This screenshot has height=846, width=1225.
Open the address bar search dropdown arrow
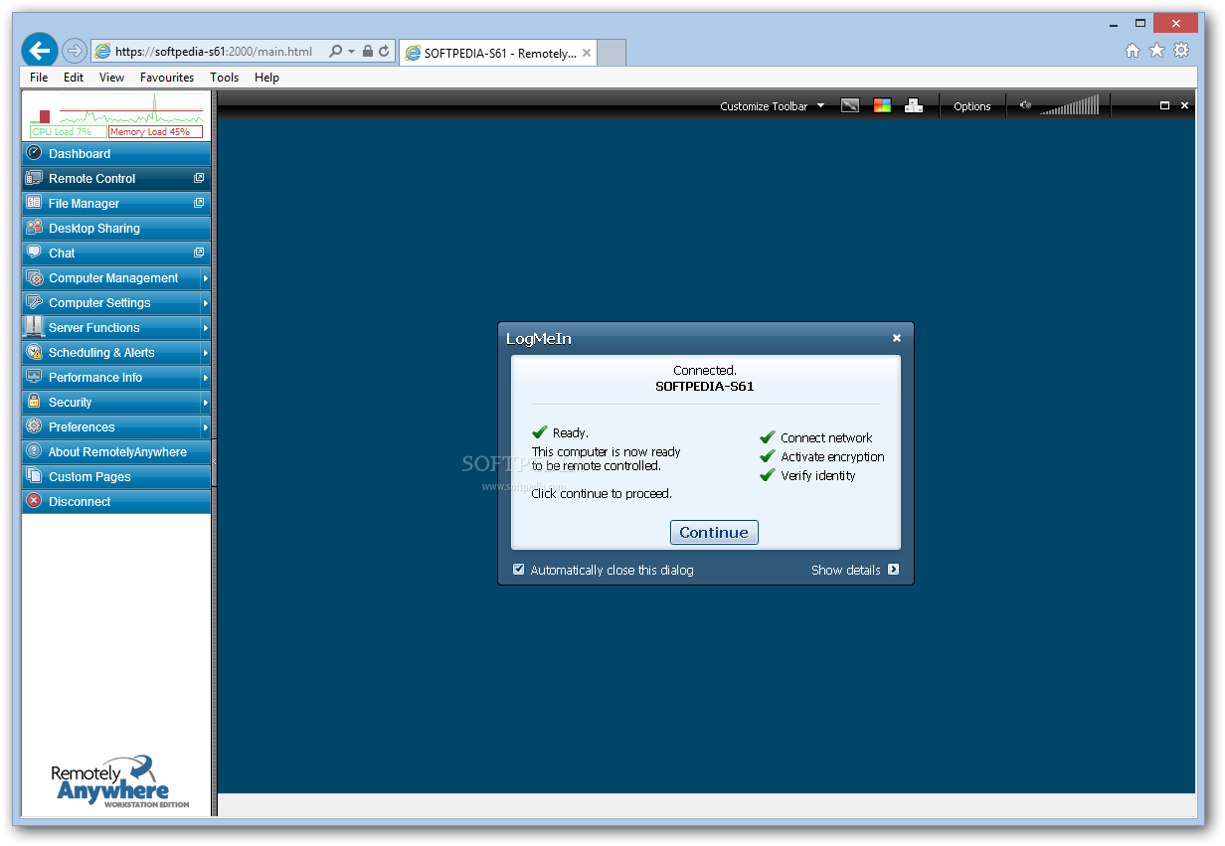click(x=352, y=52)
